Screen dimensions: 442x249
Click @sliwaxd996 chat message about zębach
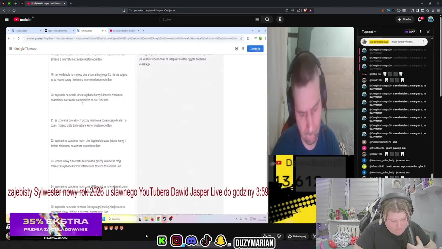395,166
